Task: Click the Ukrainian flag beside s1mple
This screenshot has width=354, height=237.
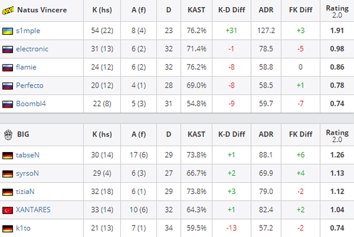Action: (8, 31)
